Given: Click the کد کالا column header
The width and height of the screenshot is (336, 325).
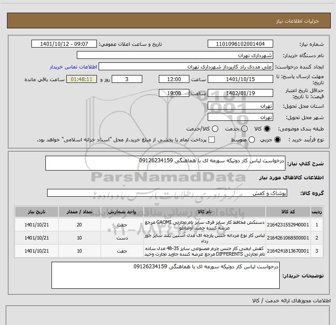Looking at the screenshot, I should [x=288, y=212].
